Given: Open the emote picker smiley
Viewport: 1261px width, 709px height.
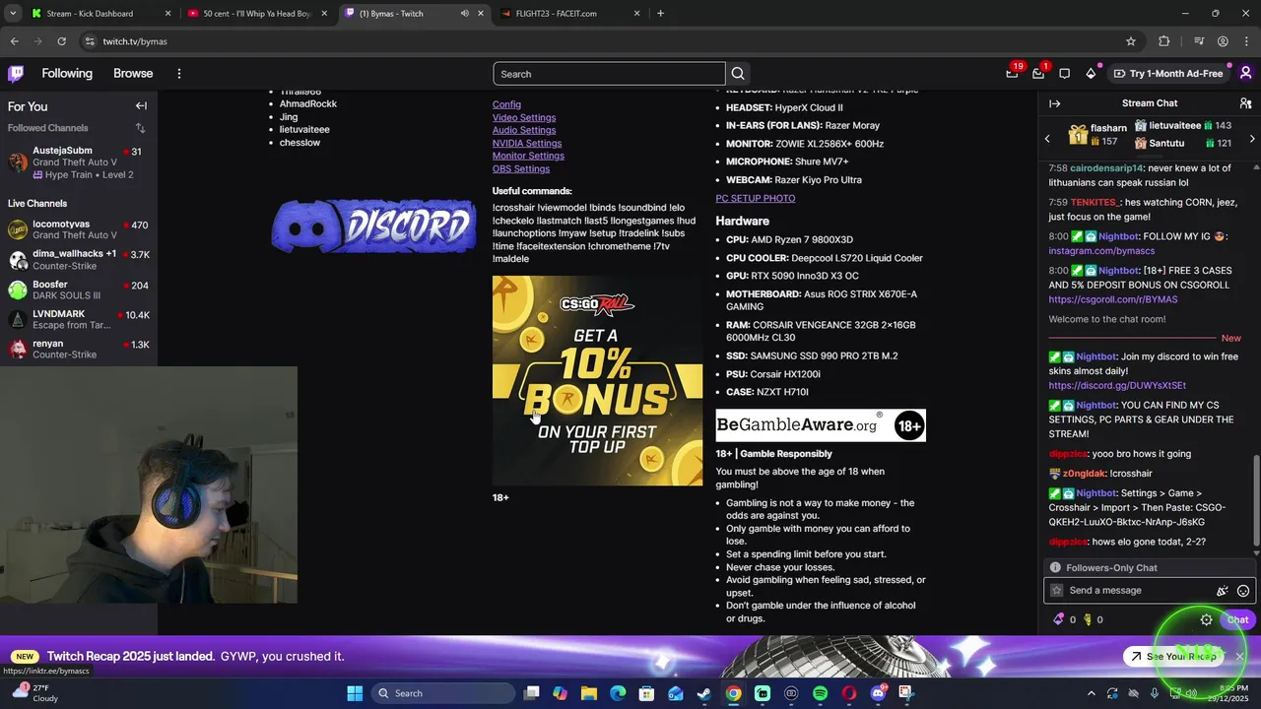Looking at the screenshot, I should pyautogui.click(x=1243, y=591).
